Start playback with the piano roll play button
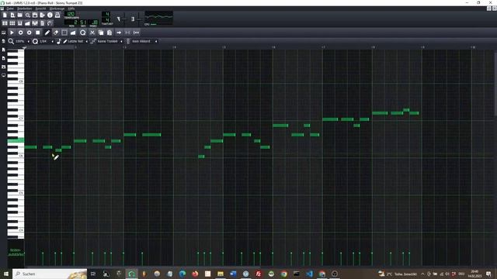497x279 pixels. click(12, 33)
